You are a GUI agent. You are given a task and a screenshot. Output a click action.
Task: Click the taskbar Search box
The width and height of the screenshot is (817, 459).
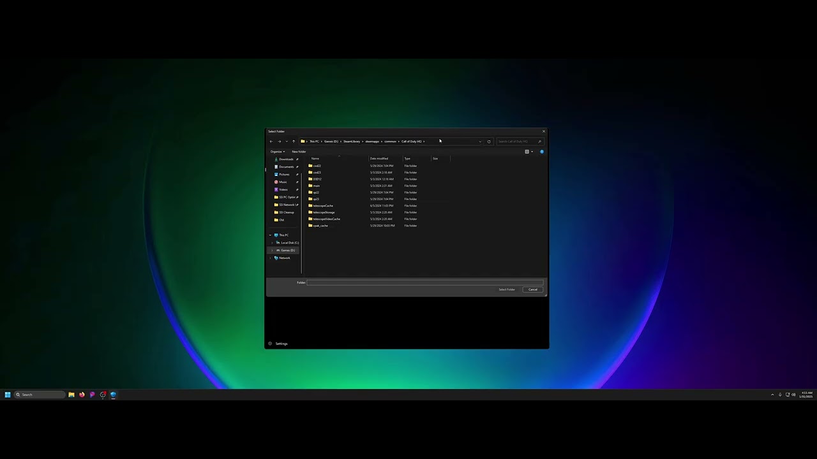click(x=40, y=395)
